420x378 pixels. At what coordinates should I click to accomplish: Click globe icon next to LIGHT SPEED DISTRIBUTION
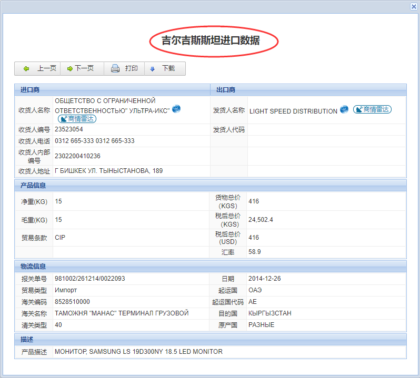pos(344,109)
